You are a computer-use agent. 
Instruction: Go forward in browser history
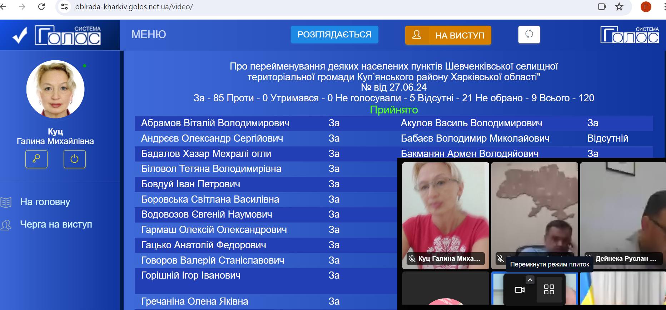(22, 7)
